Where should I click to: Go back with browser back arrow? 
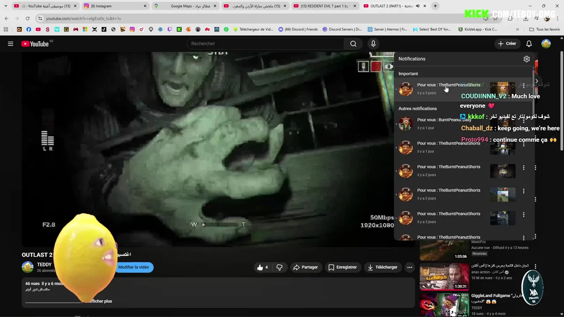coord(6,18)
